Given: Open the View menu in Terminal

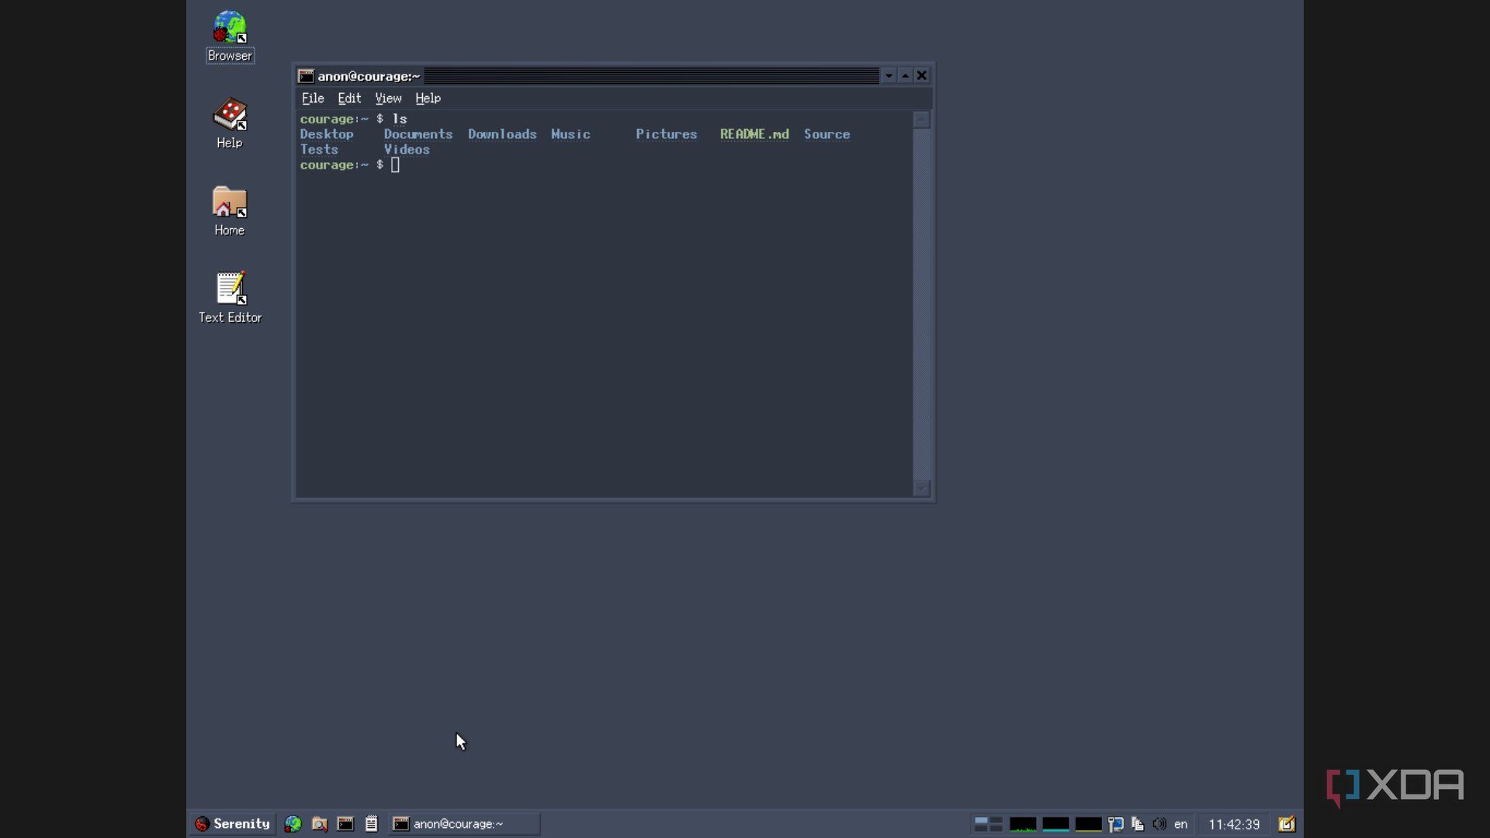Looking at the screenshot, I should coord(388,99).
